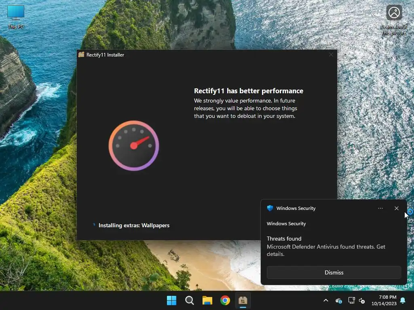Close the Rectify11 Installer window

click(x=331, y=54)
